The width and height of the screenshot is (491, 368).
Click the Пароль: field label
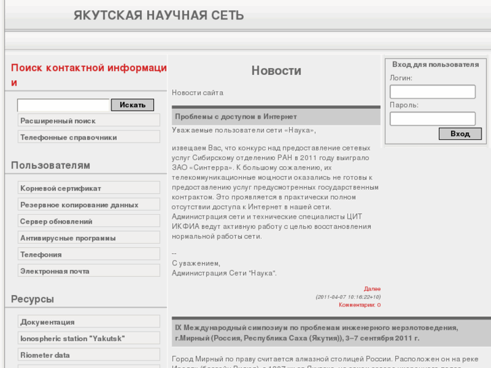(405, 105)
